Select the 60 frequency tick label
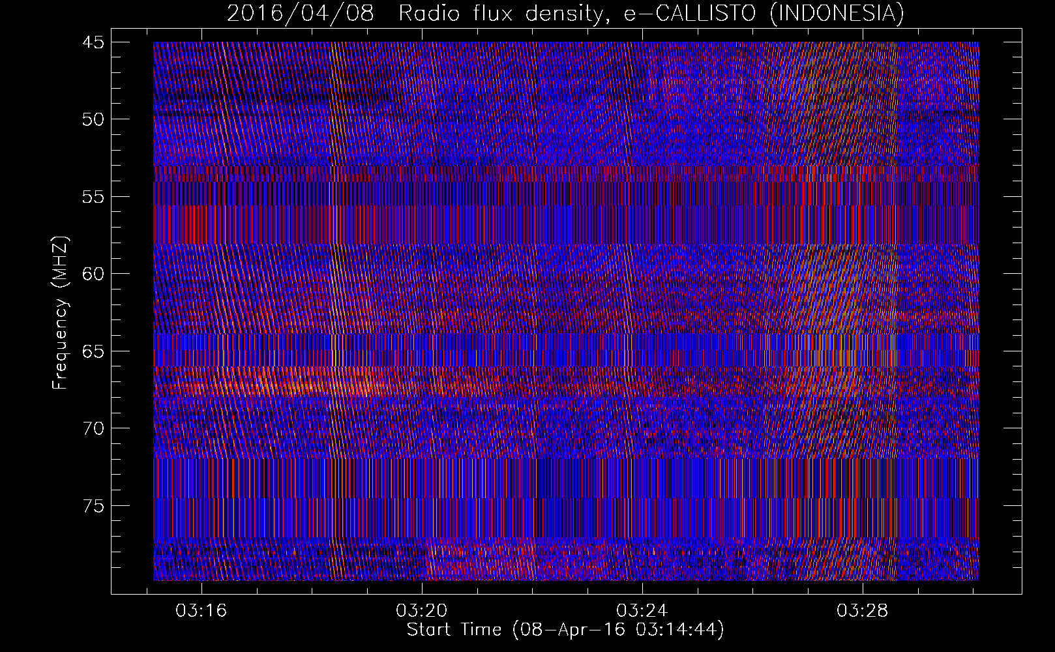This screenshot has width=1055, height=652. point(93,274)
